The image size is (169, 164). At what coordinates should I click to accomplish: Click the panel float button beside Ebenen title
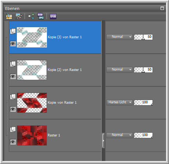click(162, 8)
